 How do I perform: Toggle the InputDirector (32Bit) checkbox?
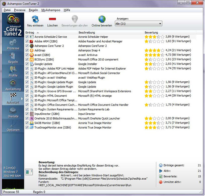coord(27,114)
